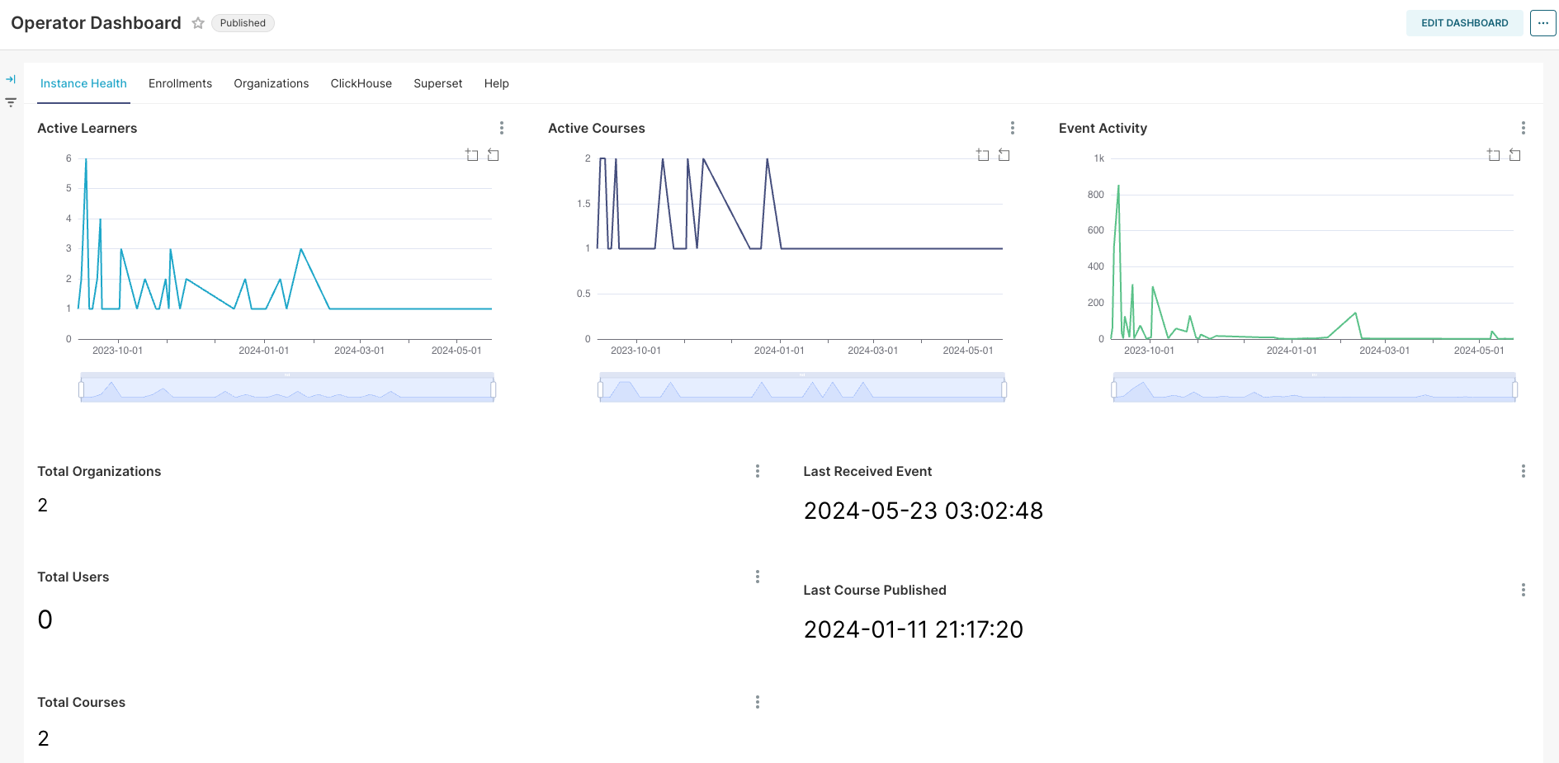Open the ClickHouse tab

pyautogui.click(x=361, y=83)
